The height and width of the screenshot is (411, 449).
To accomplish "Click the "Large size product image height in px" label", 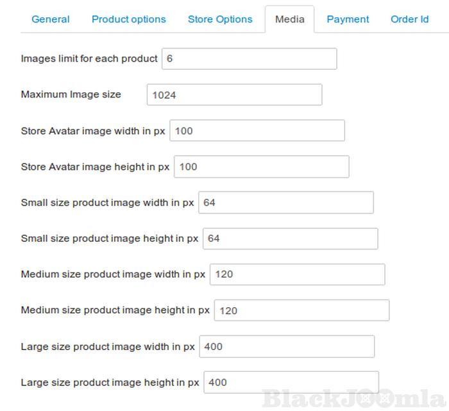I will (x=110, y=382).
